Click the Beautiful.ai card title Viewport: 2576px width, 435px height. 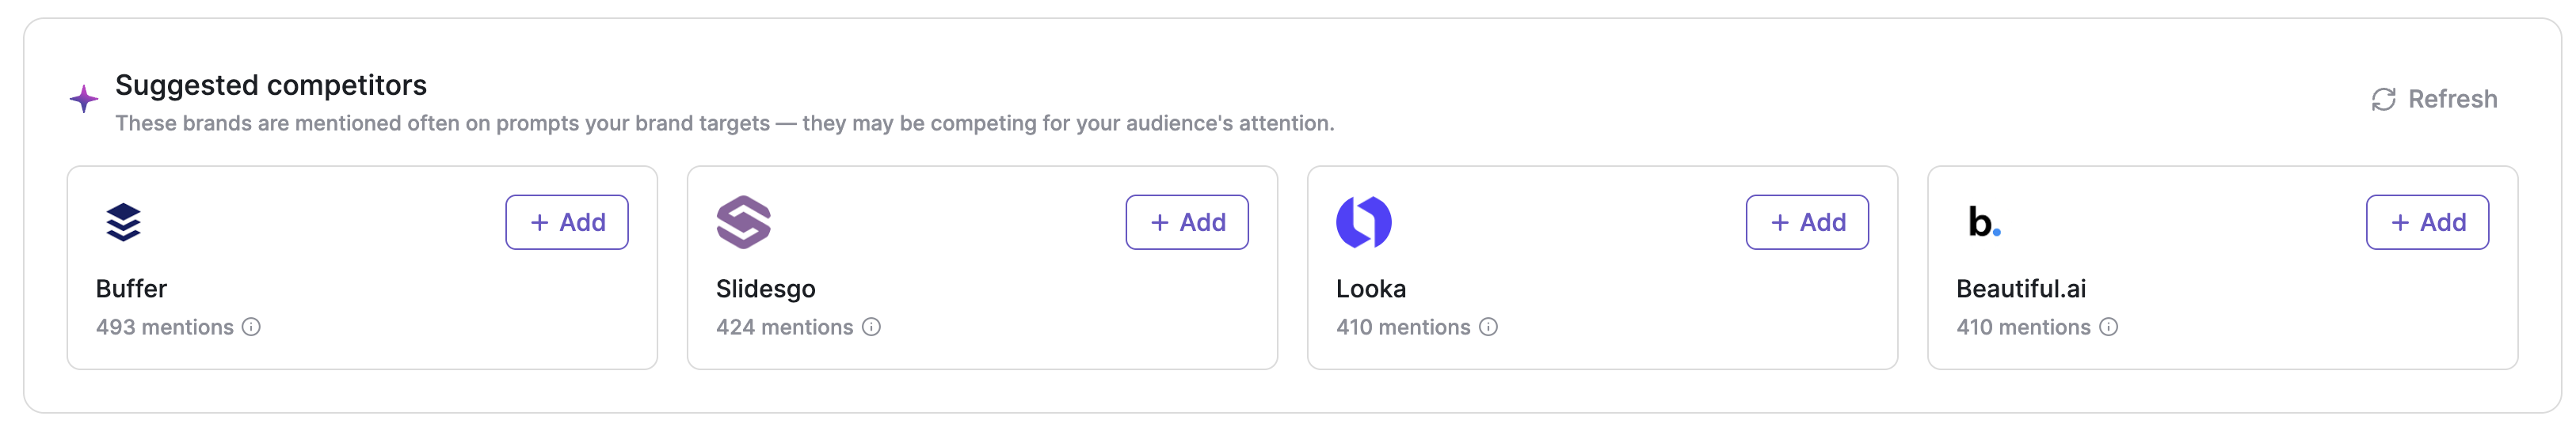[x=2021, y=289]
